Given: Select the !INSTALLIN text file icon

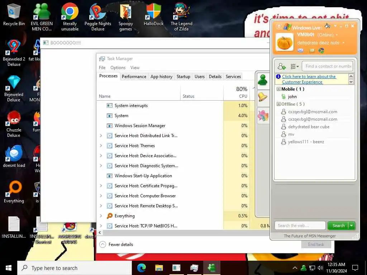Looking at the screenshot, I should 14,227.
